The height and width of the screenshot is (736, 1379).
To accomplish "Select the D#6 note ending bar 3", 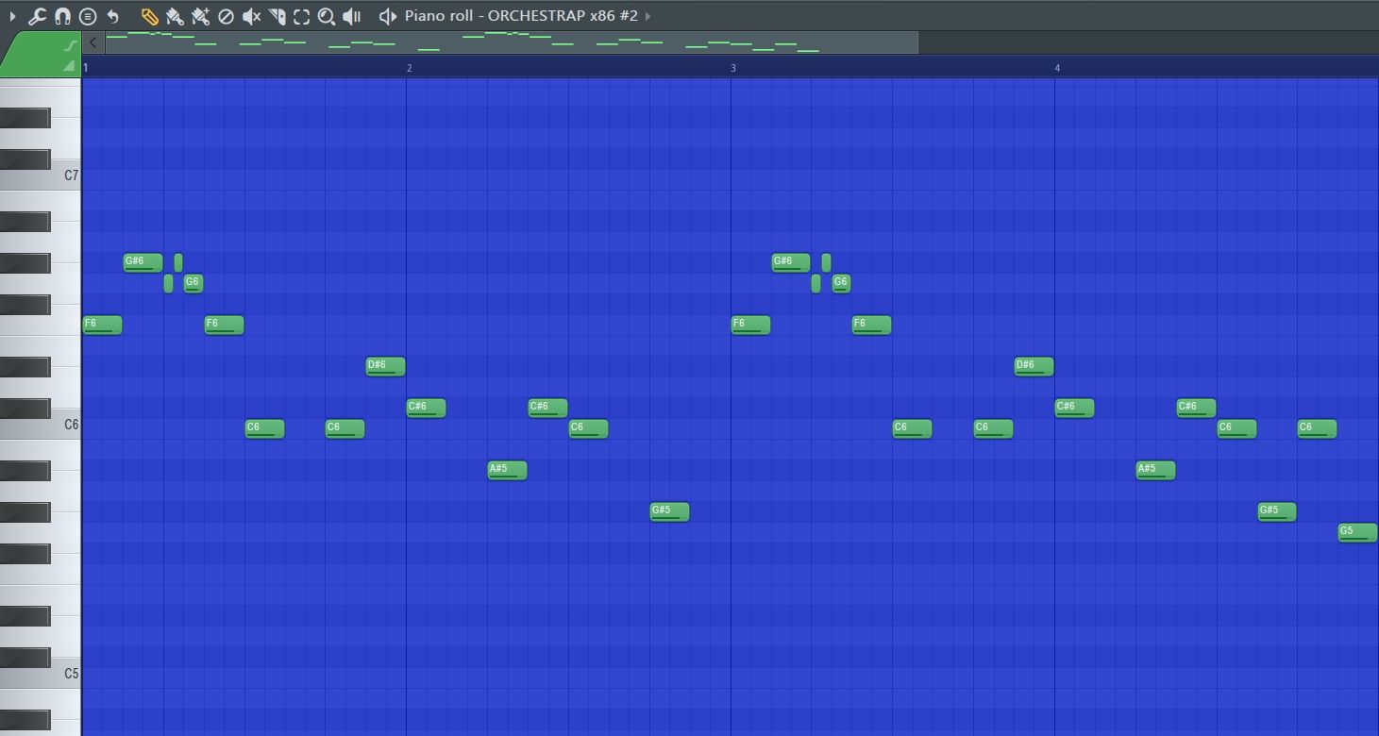I will point(1034,366).
